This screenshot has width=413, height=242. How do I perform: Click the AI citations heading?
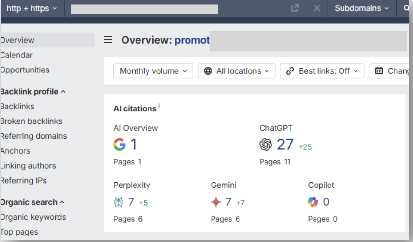point(135,109)
